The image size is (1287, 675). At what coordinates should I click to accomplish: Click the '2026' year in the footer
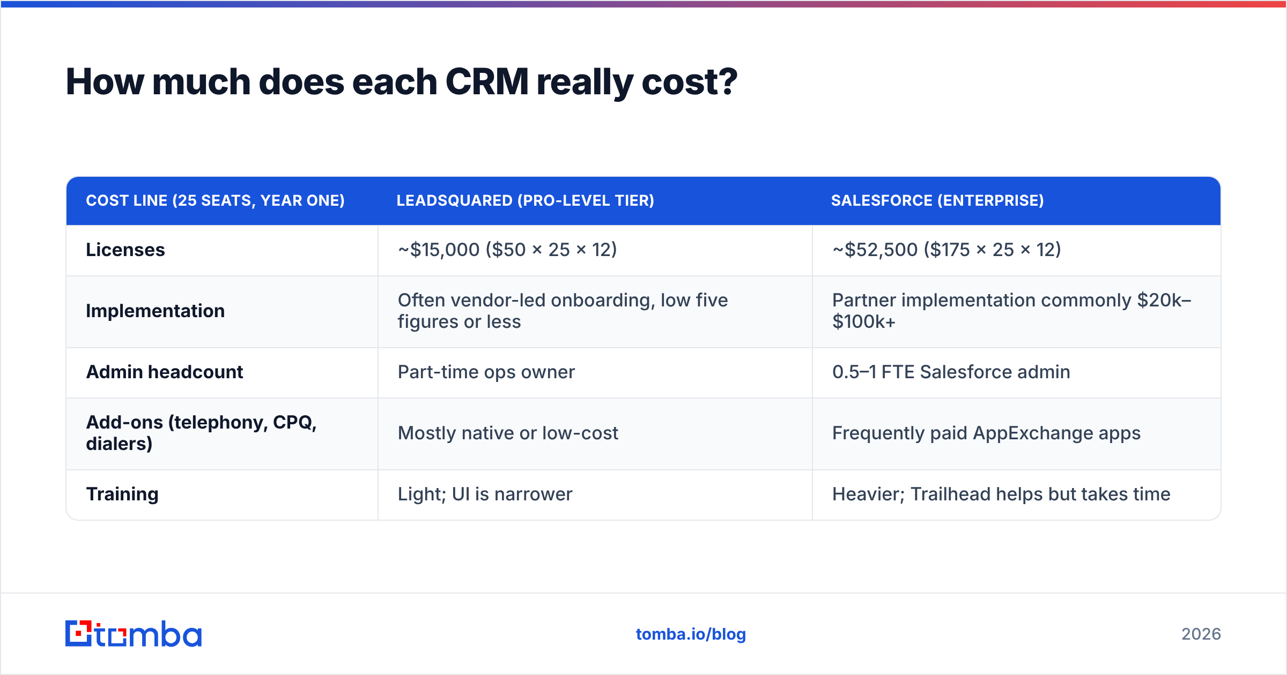pyautogui.click(x=1201, y=634)
